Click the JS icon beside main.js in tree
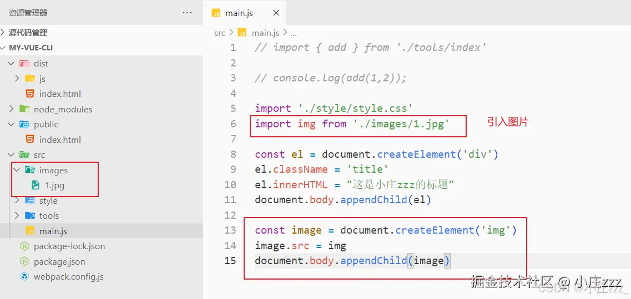 [30, 231]
